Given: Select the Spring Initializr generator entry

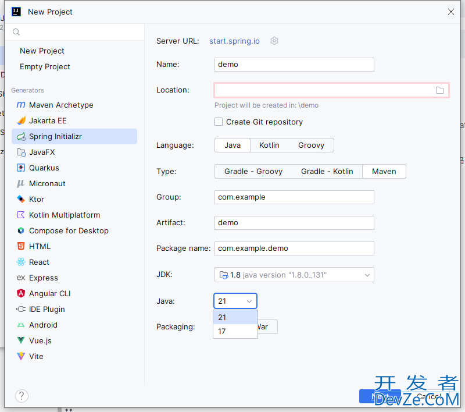Looking at the screenshot, I should (x=74, y=137).
